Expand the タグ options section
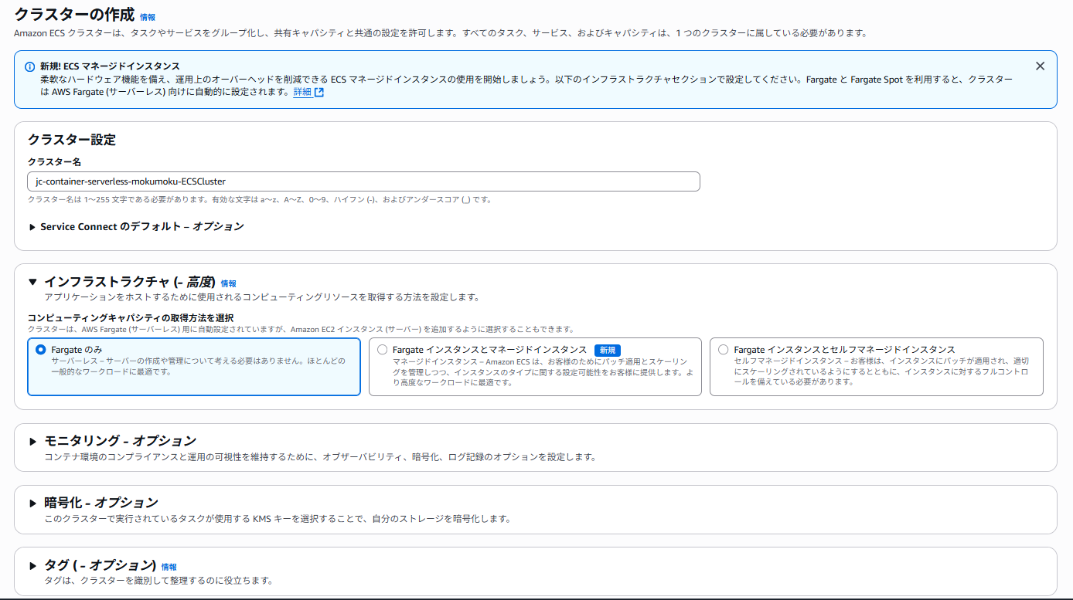 coord(32,565)
